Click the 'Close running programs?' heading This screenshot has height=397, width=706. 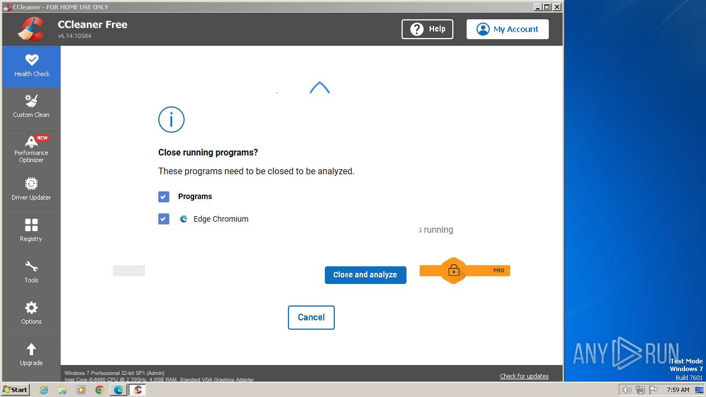[x=208, y=153]
